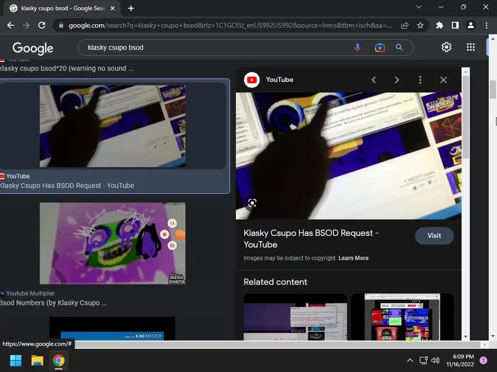Open "Klasky Csupo Has BSOD Request - YouTube" result title

[x=67, y=186]
